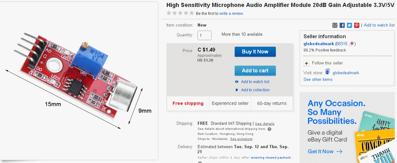Click See other items link

(x=318, y=80)
